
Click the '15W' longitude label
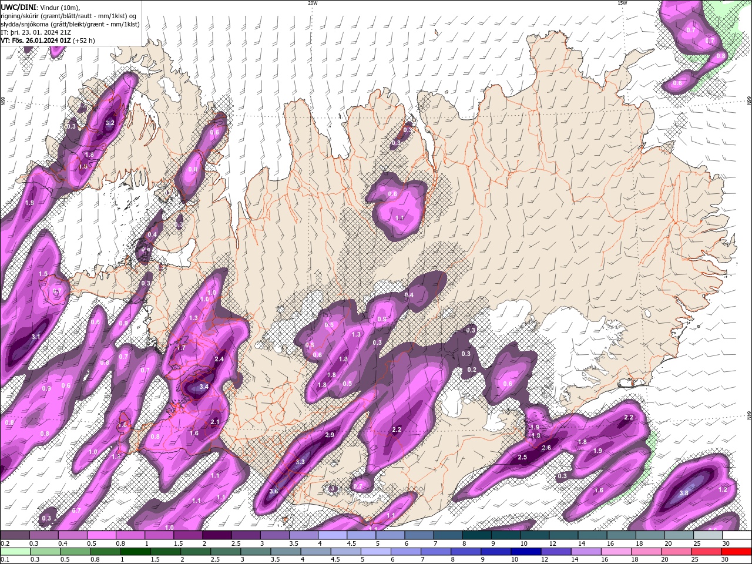[622, 3]
